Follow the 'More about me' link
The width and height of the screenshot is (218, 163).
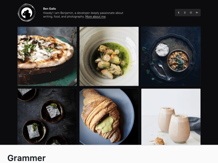(x=95, y=17)
